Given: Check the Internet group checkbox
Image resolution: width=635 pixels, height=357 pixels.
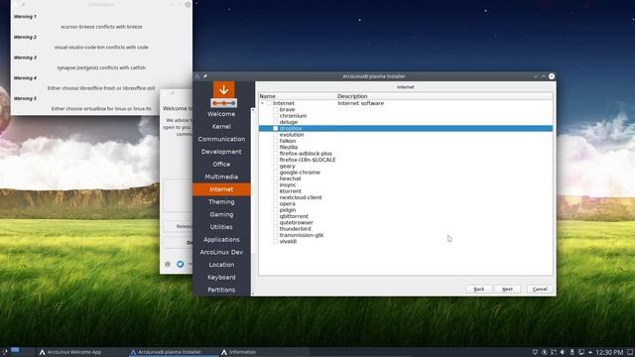Looking at the screenshot, I should 269,103.
